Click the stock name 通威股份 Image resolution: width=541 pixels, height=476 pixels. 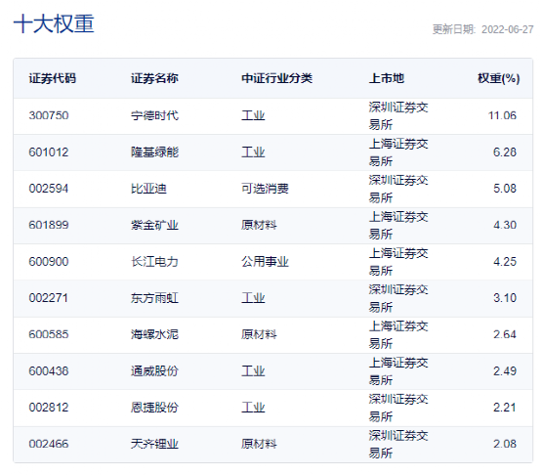pos(154,371)
